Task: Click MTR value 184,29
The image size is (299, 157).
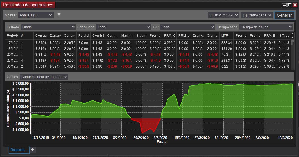Action: [x=227, y=49]
